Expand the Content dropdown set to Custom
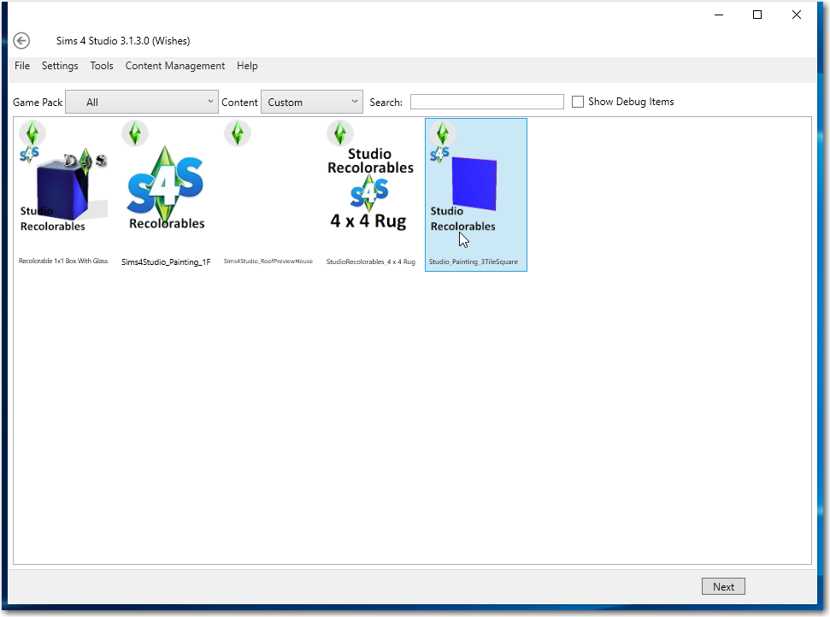830x617 pixels. [312, 103]
